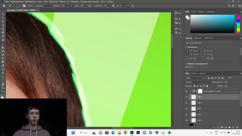Toggle pressure for opacity icon
Screen dimensions: 242x136
pos(71,6)
